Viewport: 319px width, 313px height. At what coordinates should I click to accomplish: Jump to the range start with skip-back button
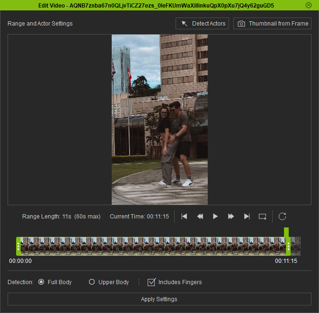tap(184, 217)
